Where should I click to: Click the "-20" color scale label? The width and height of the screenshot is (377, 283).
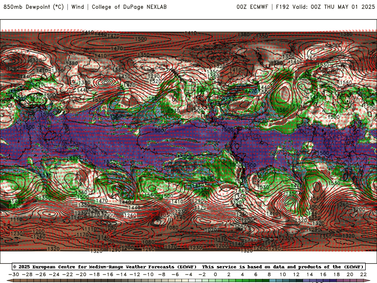[81, 275]
